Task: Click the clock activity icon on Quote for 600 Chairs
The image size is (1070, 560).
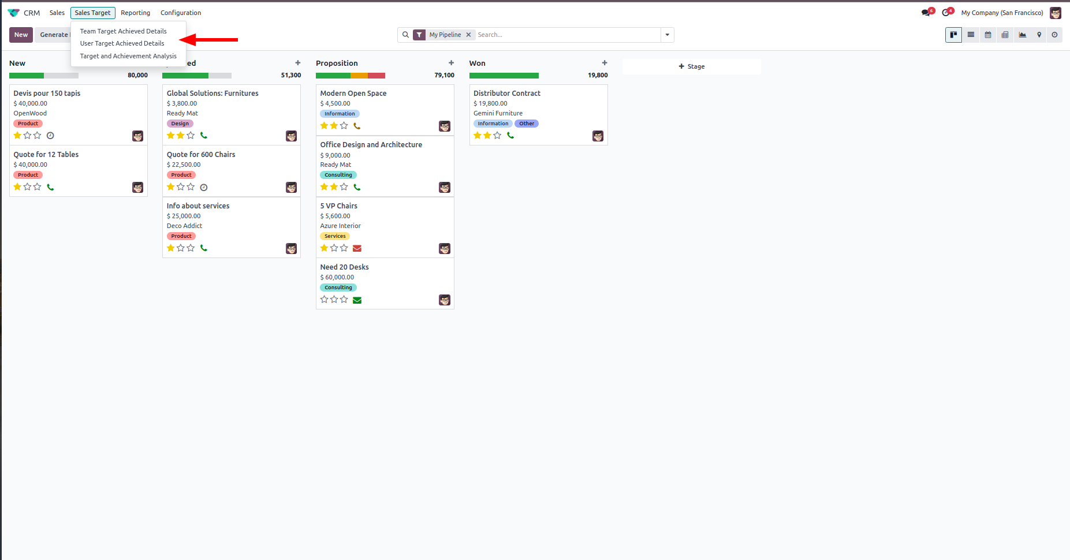Action: 204,187
